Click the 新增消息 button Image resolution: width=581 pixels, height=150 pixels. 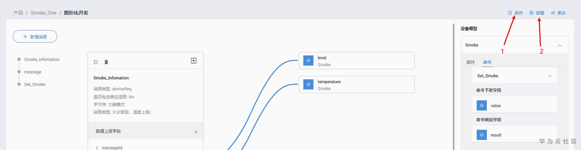point(35,37)
